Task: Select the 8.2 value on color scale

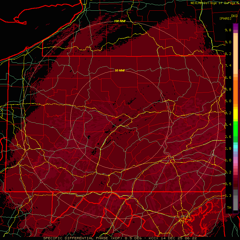Action: tap(228, 54)
